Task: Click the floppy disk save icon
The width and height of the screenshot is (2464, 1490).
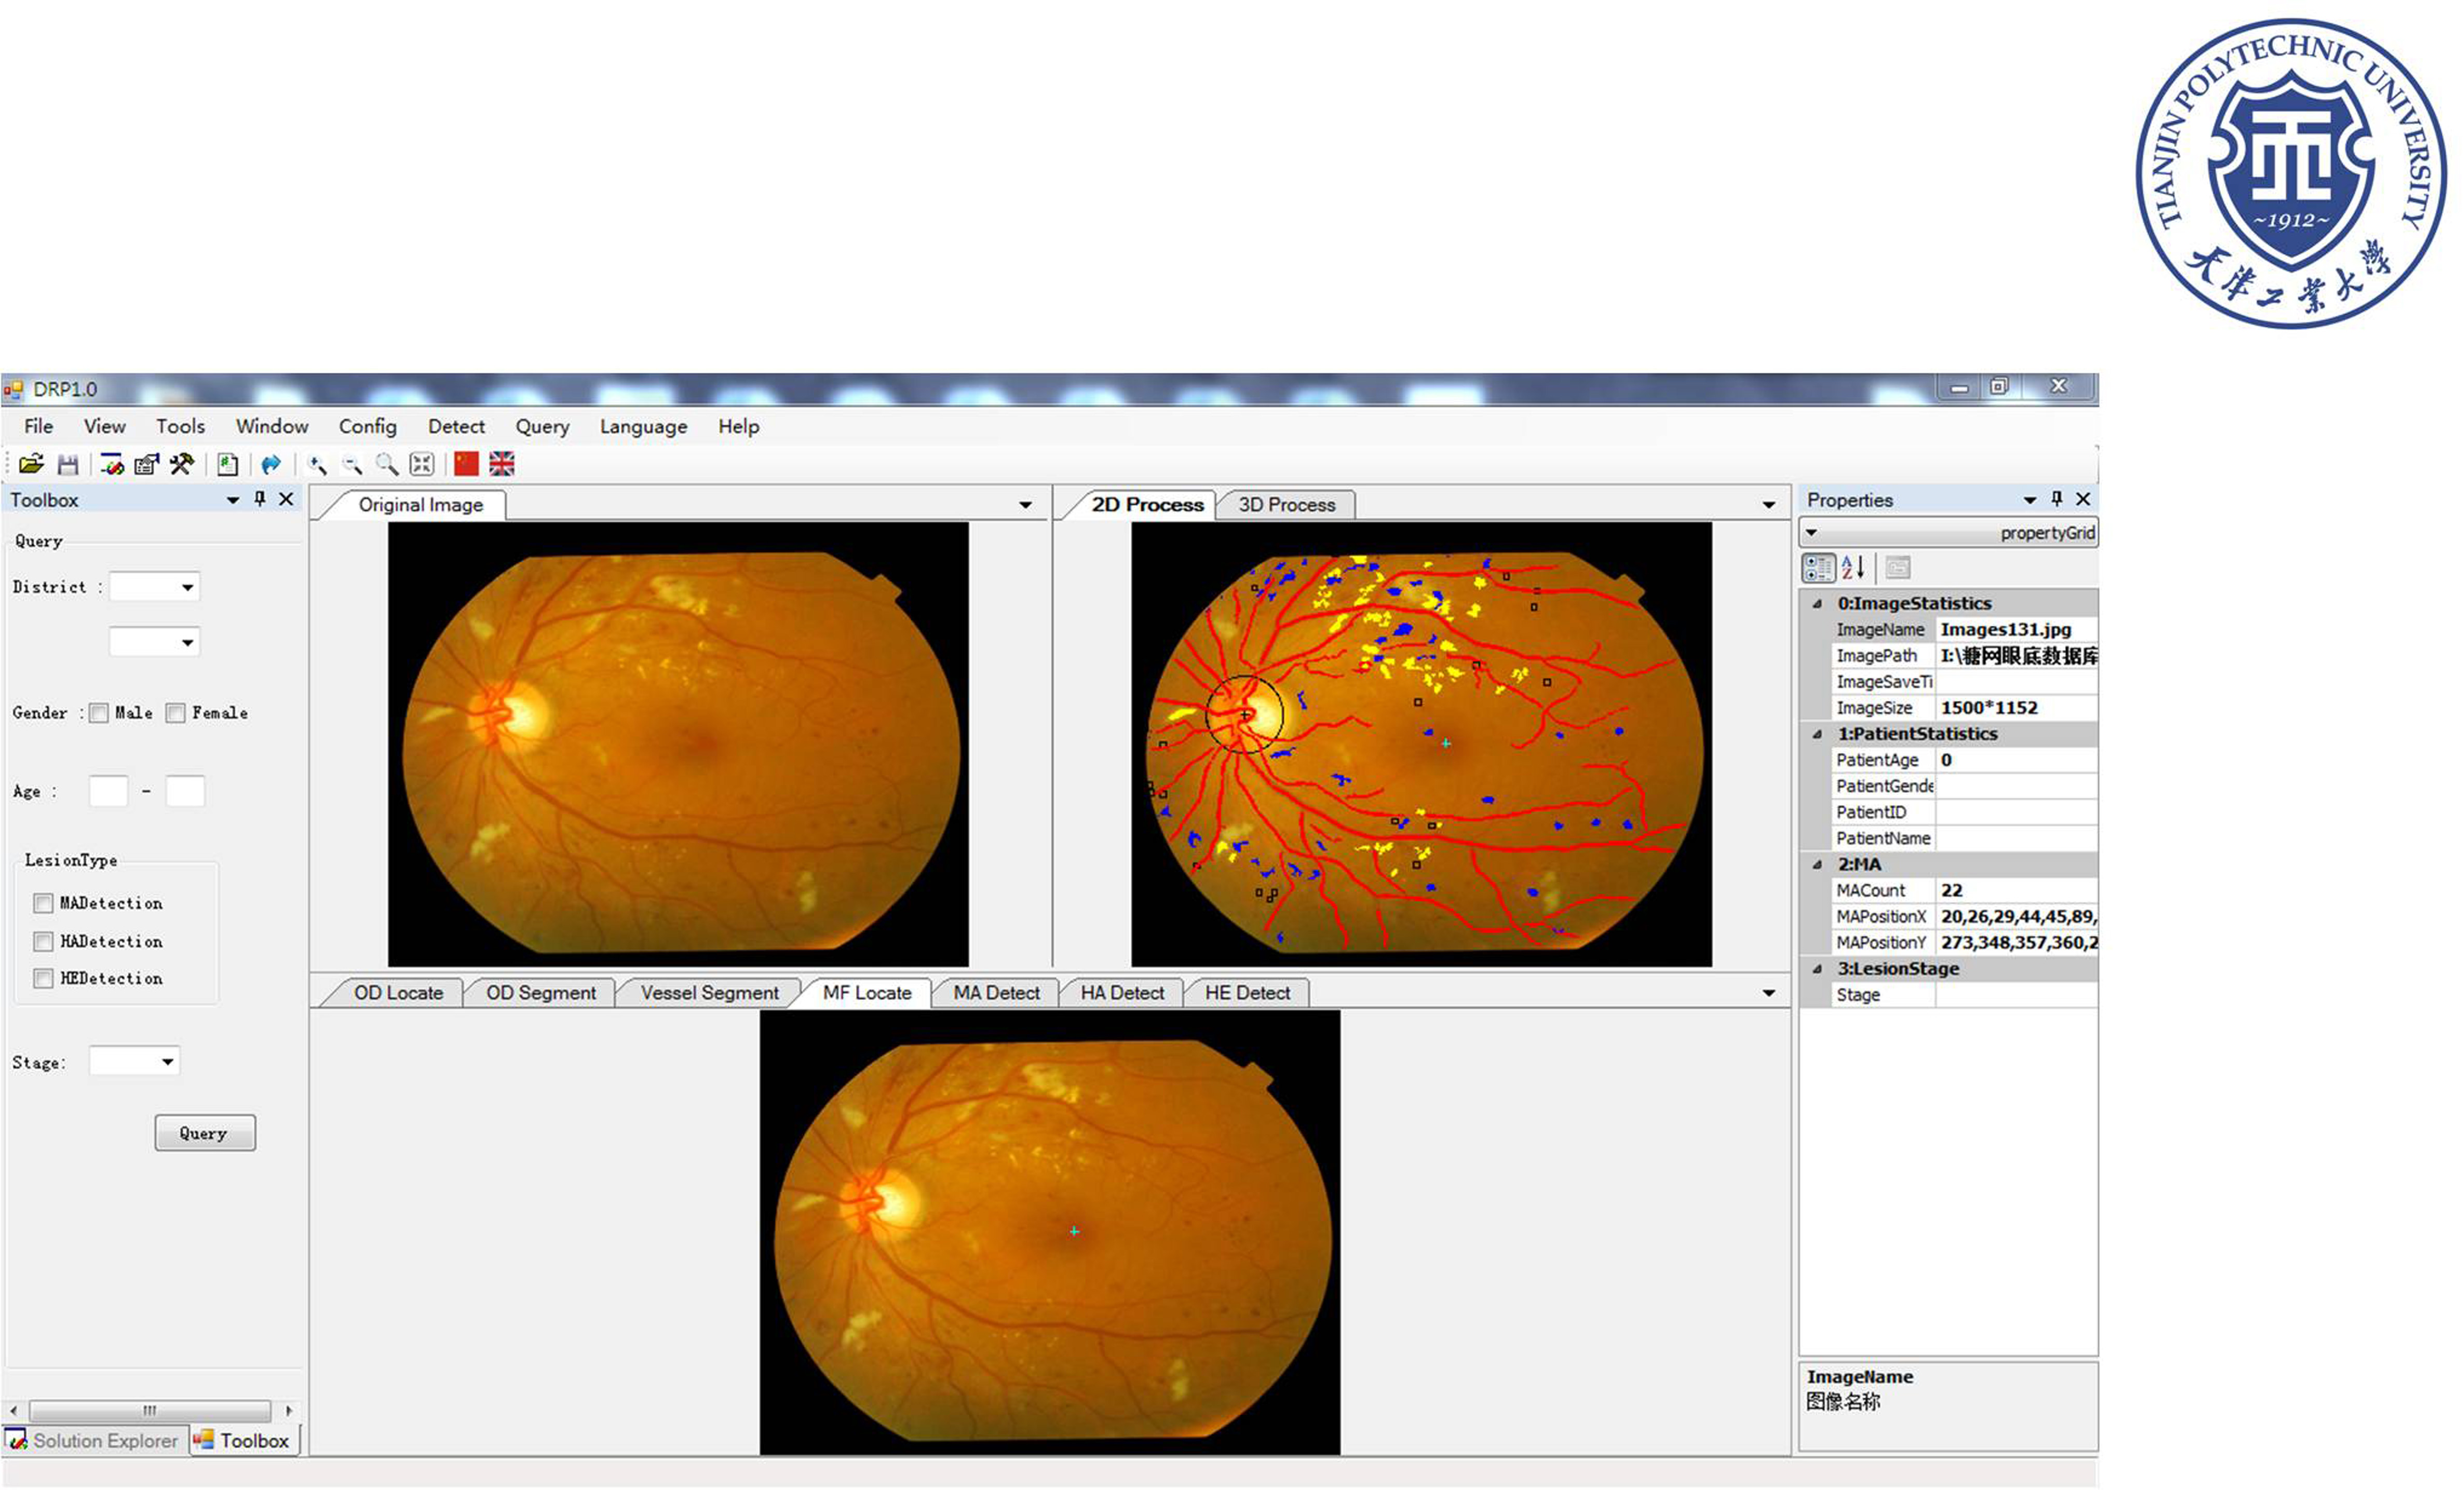Action: 68,464
